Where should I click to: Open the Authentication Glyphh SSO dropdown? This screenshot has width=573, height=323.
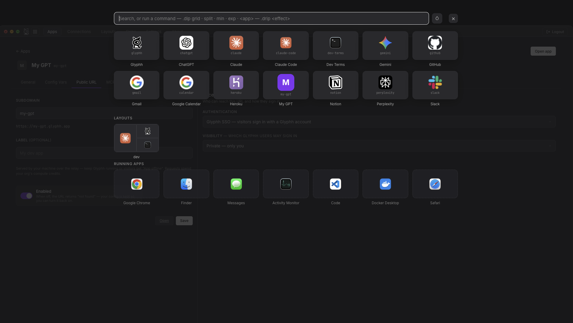tap(379, 122)
